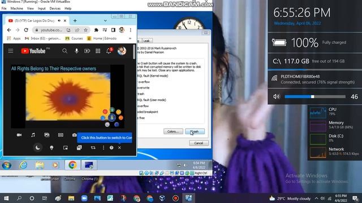362x203 pixels.
Task: Click the Chrome back arrow
Action: click(9, 30)
